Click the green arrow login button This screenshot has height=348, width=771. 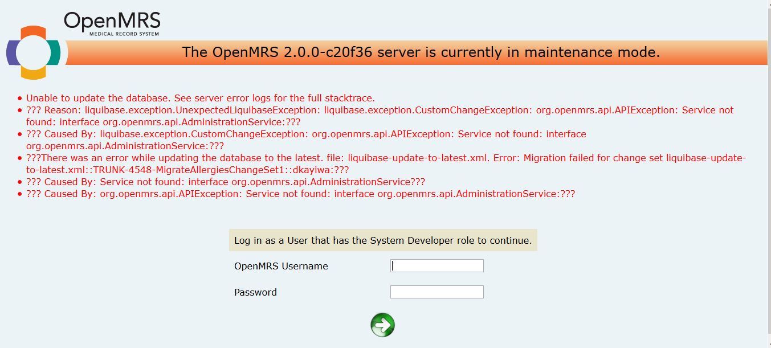pyautogui.click(x=382, y=325)
